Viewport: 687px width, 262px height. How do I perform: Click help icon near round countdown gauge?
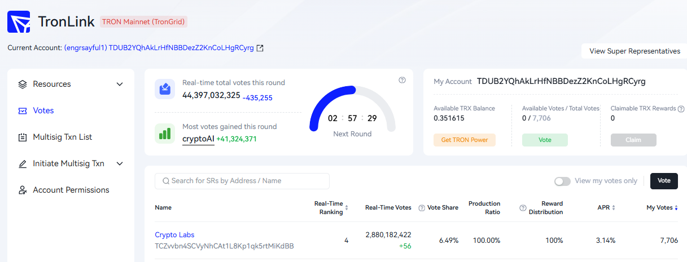[402, 80]
